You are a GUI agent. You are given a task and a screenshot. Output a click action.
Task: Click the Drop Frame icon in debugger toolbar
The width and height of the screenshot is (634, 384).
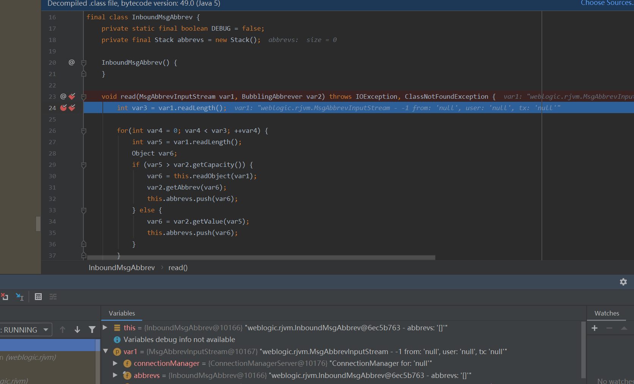coord(5,297)
